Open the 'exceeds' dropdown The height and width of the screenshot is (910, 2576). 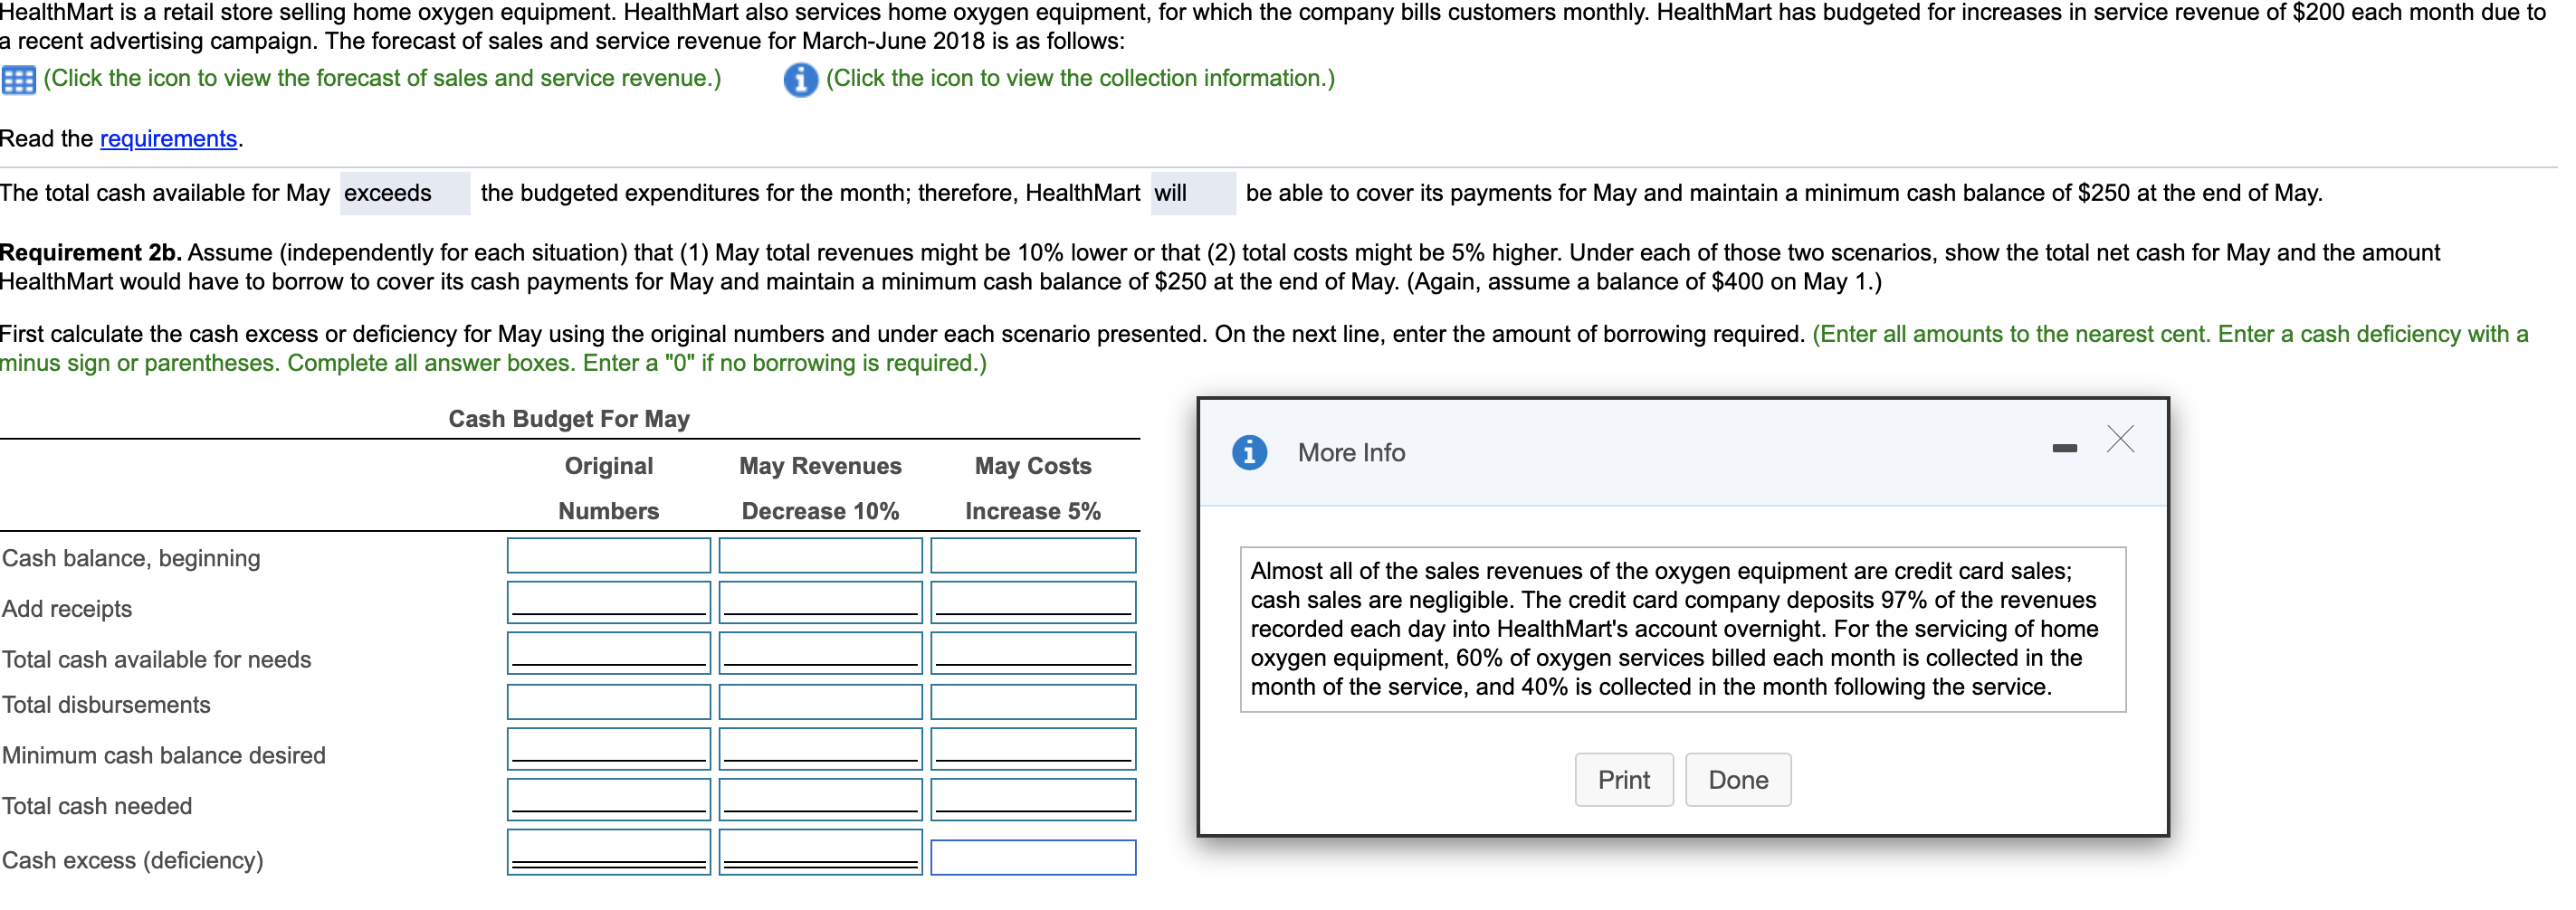coord(405,193)
